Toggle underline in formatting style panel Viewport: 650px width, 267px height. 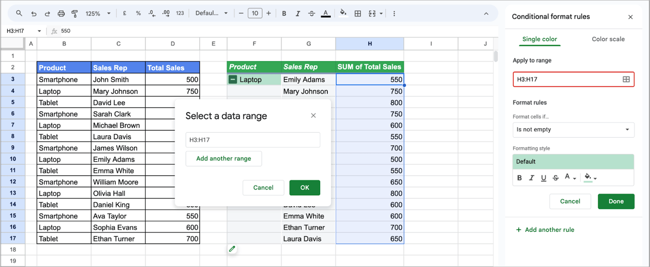pyautogui.click(x=543, y=178)
